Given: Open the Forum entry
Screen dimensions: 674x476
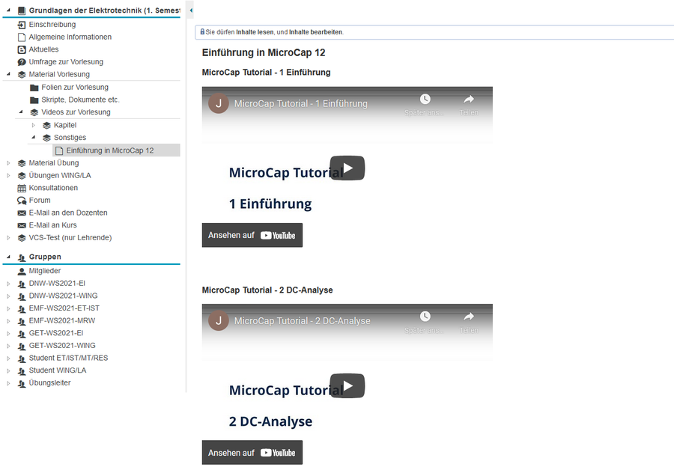Looking at the screenshot, I should (40, 200).
